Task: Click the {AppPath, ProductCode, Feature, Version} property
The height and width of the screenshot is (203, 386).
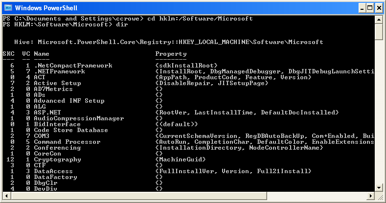Action: click(x=233, y=77)
